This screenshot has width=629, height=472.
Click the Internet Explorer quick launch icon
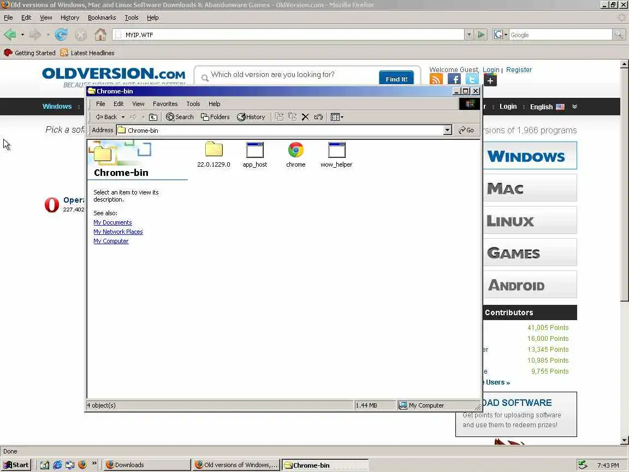(x=57, y=465)
